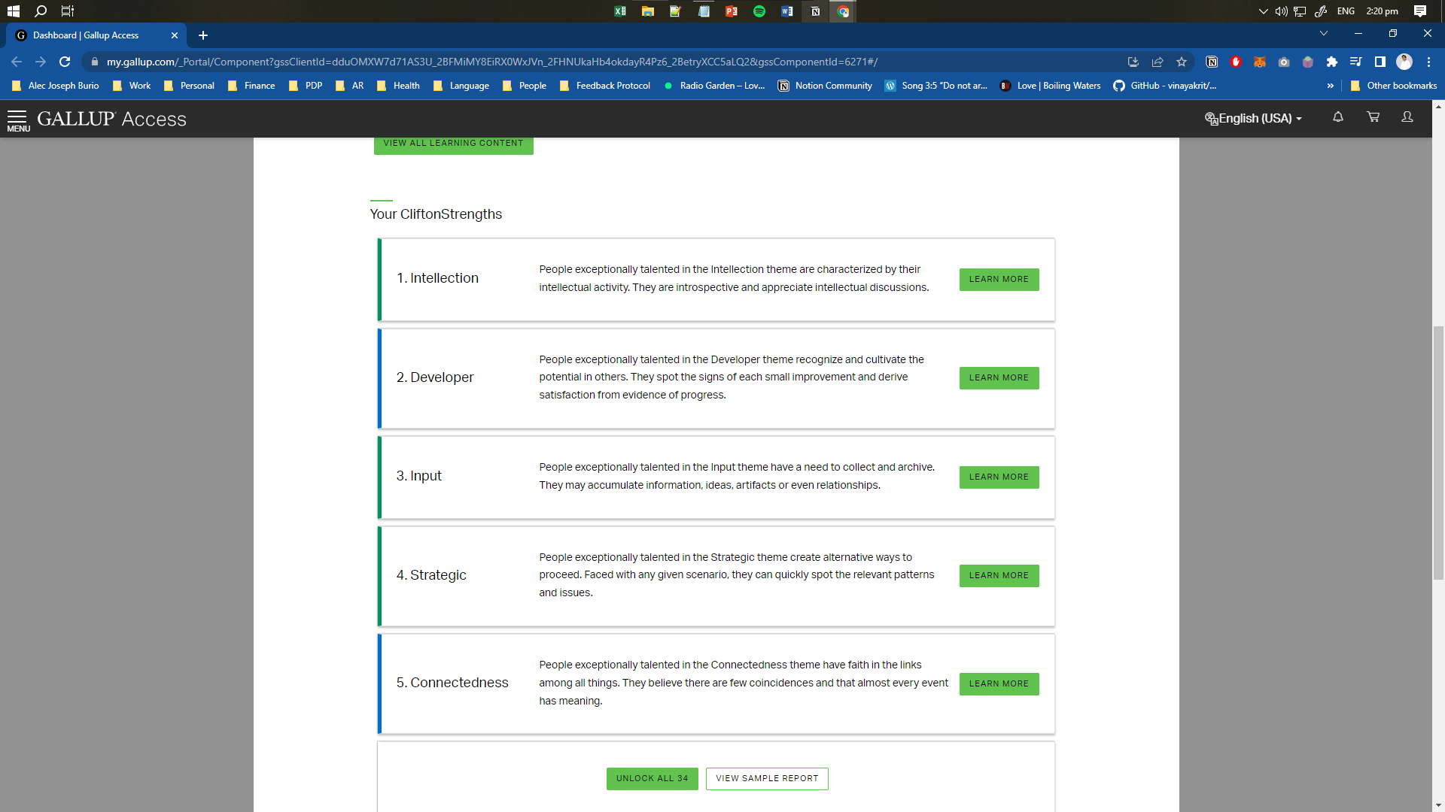Screen dimensions: 1445x812
Task: Learn more about the Strategic strength
Action: pyautogui.click(x=999, y=575)
